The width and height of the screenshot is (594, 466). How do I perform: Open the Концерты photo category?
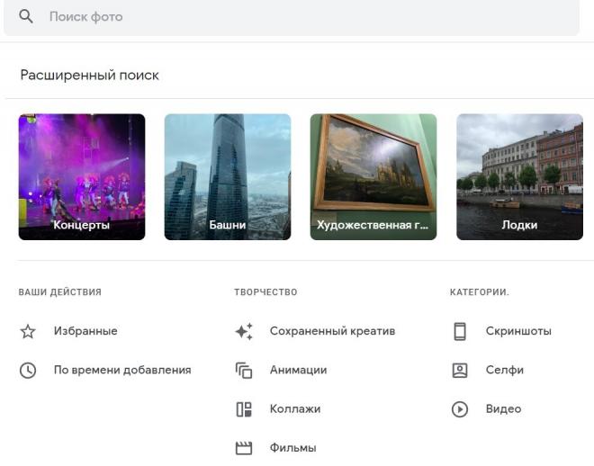coord(82,177)
